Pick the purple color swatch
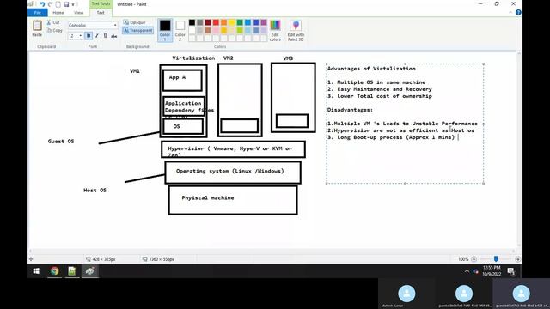The width and height of the screenshot is (550, 309). 264,22
